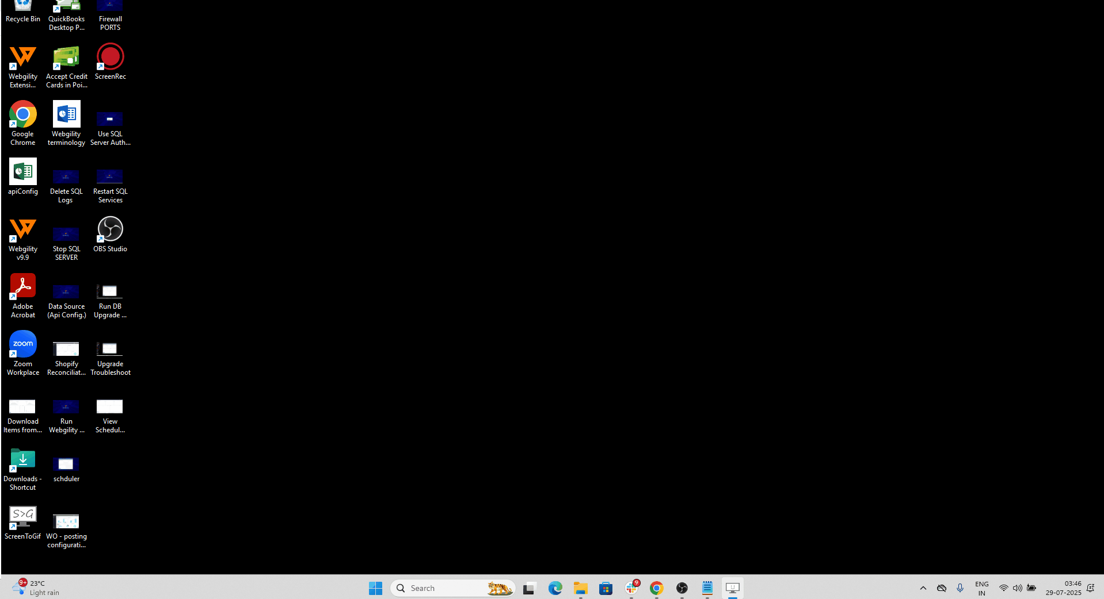
Task: Select the Run DB Upgrade icon
Action: 110,301
